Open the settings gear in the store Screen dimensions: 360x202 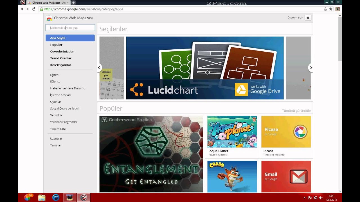(x=308, y=17)
